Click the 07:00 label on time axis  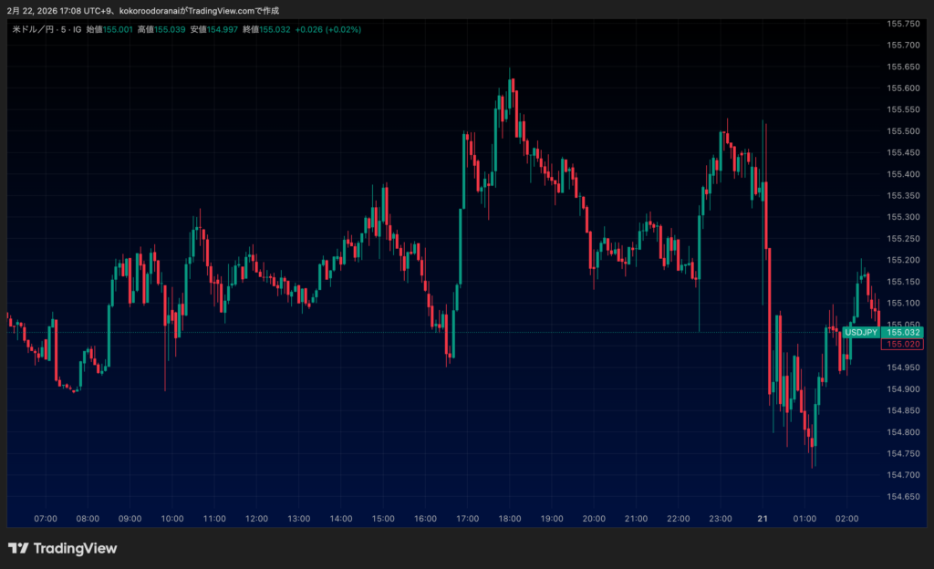tap(46, 518)
